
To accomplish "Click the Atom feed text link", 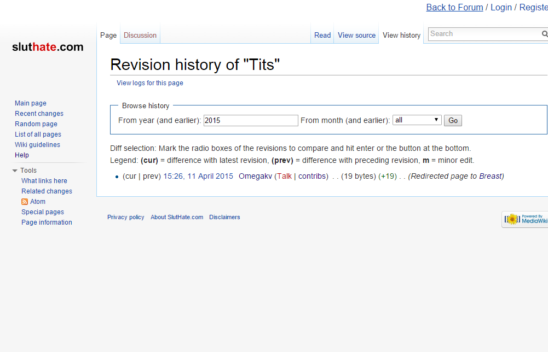I will coord(38,202).
